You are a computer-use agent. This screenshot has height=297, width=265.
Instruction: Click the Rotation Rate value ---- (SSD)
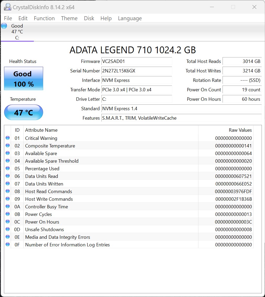[x=242, y=80]
